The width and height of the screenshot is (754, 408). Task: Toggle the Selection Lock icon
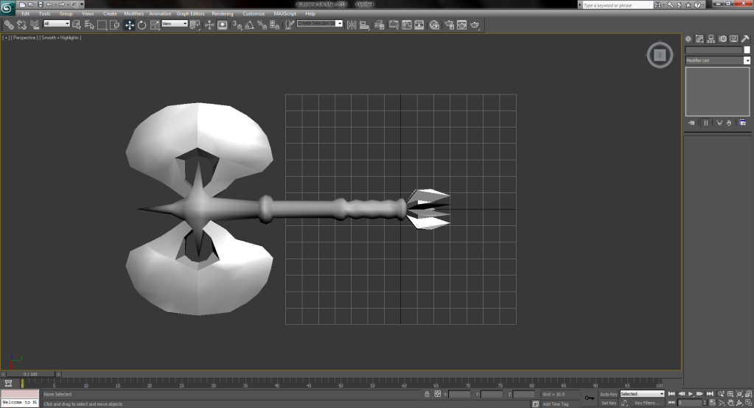click(427, 394)
